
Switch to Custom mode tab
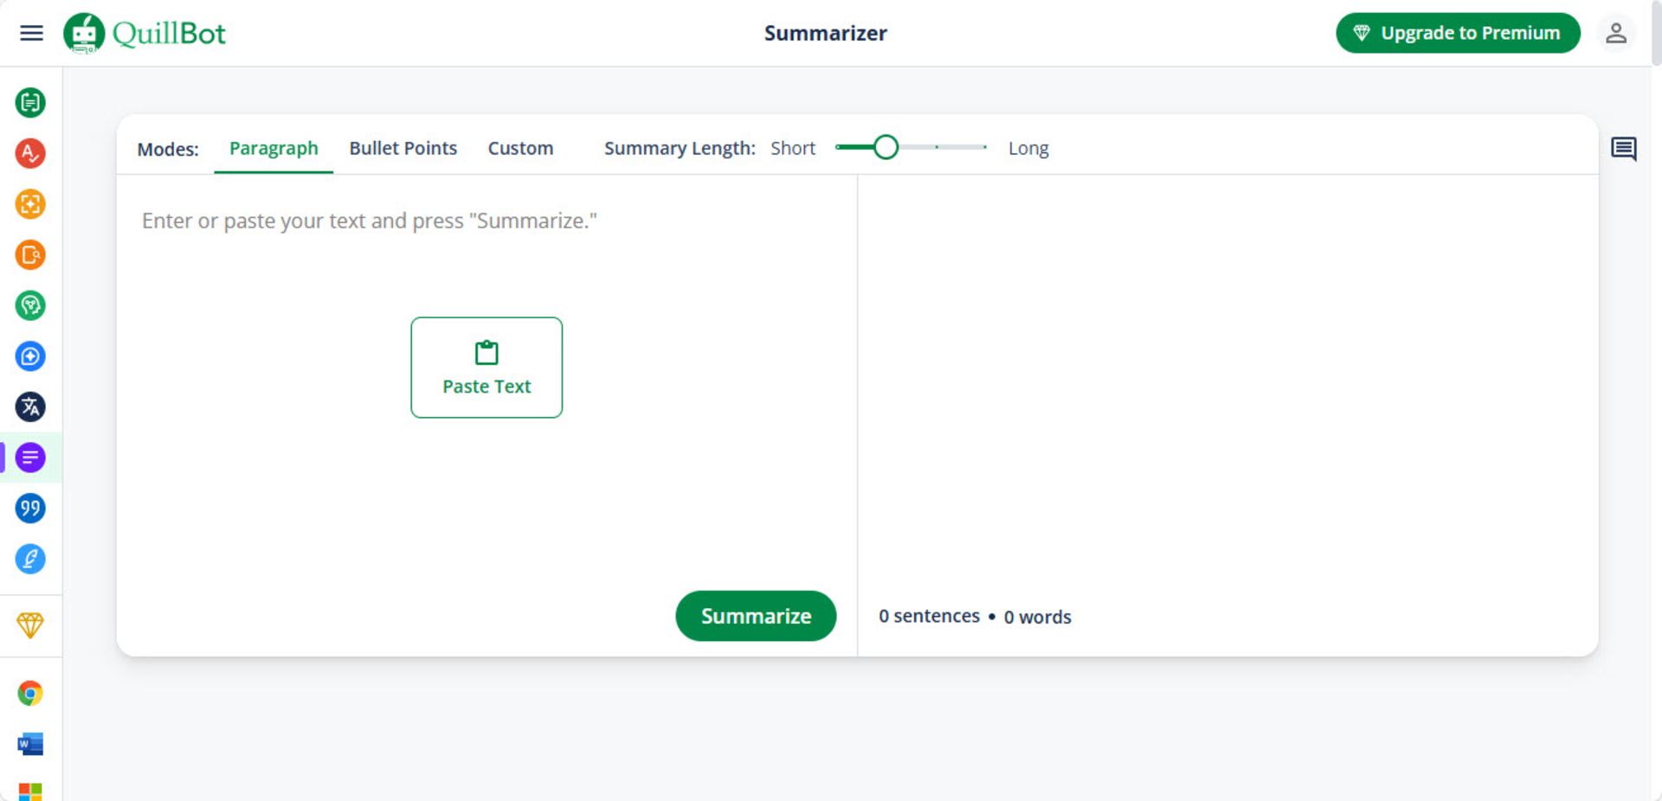[520, 149]
